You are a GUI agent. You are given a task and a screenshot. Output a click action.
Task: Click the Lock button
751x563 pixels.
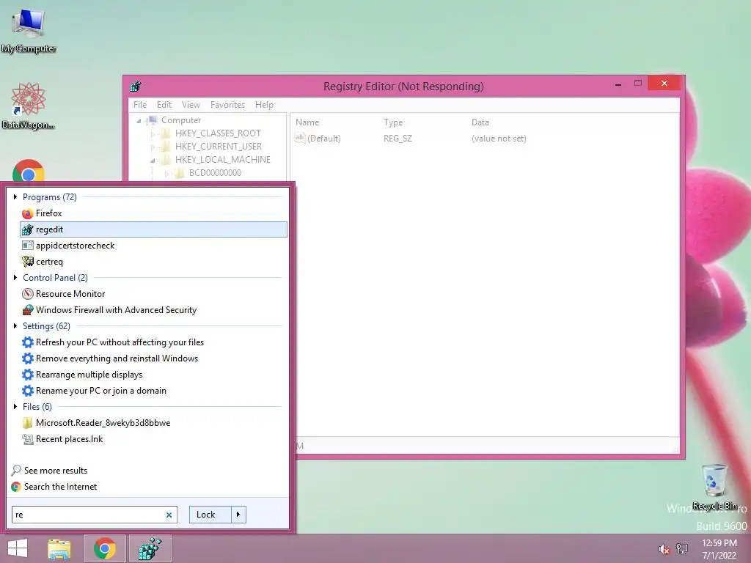click(210, 515)
